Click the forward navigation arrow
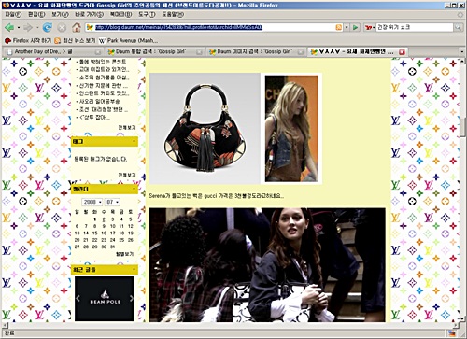Screen dimensions: 467x339 pyautogui.click(x=28, y=28)
